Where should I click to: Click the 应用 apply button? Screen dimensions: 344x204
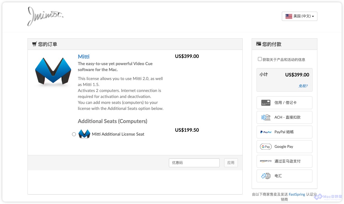[231, 163]
